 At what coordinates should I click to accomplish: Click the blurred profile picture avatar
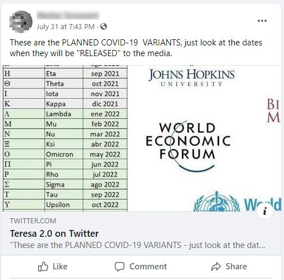pos(21,21)
